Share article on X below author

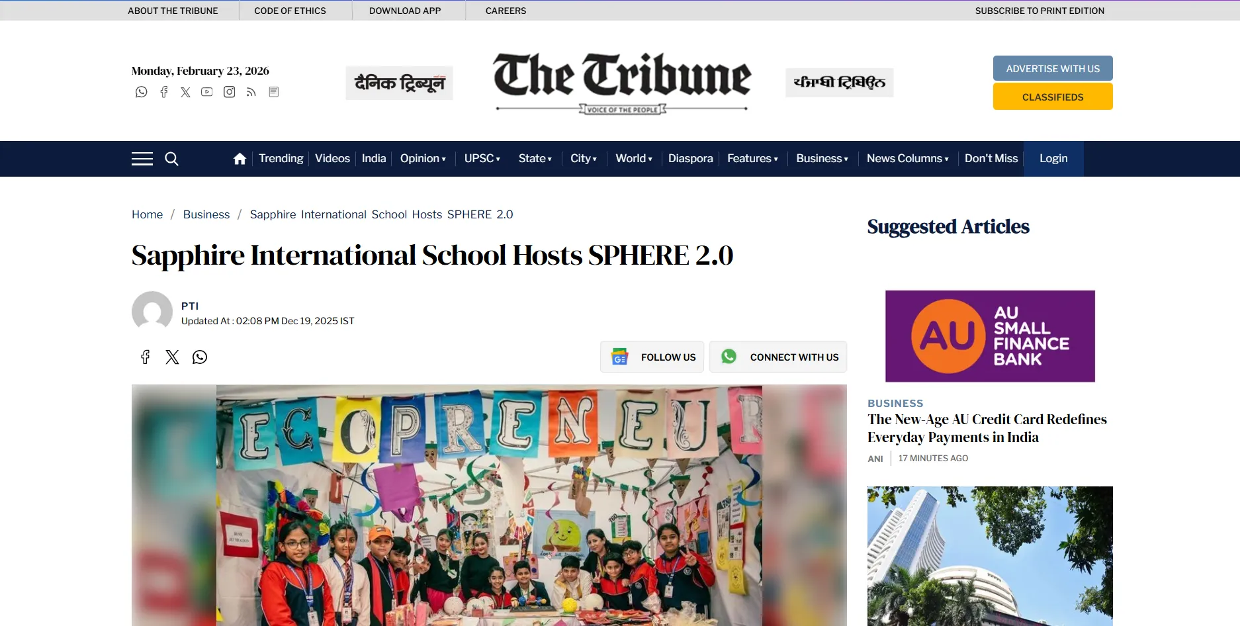click(x=172, y=357)
